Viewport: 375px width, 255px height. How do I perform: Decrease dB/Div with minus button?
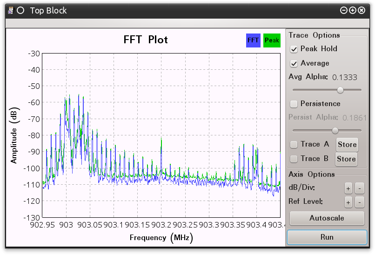tap(359, 188)
